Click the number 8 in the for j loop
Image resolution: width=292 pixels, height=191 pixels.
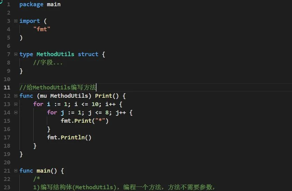[108, 113]
